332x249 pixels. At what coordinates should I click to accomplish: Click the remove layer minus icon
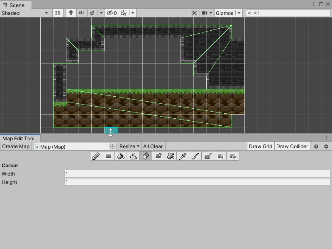(x=232, y=156)
